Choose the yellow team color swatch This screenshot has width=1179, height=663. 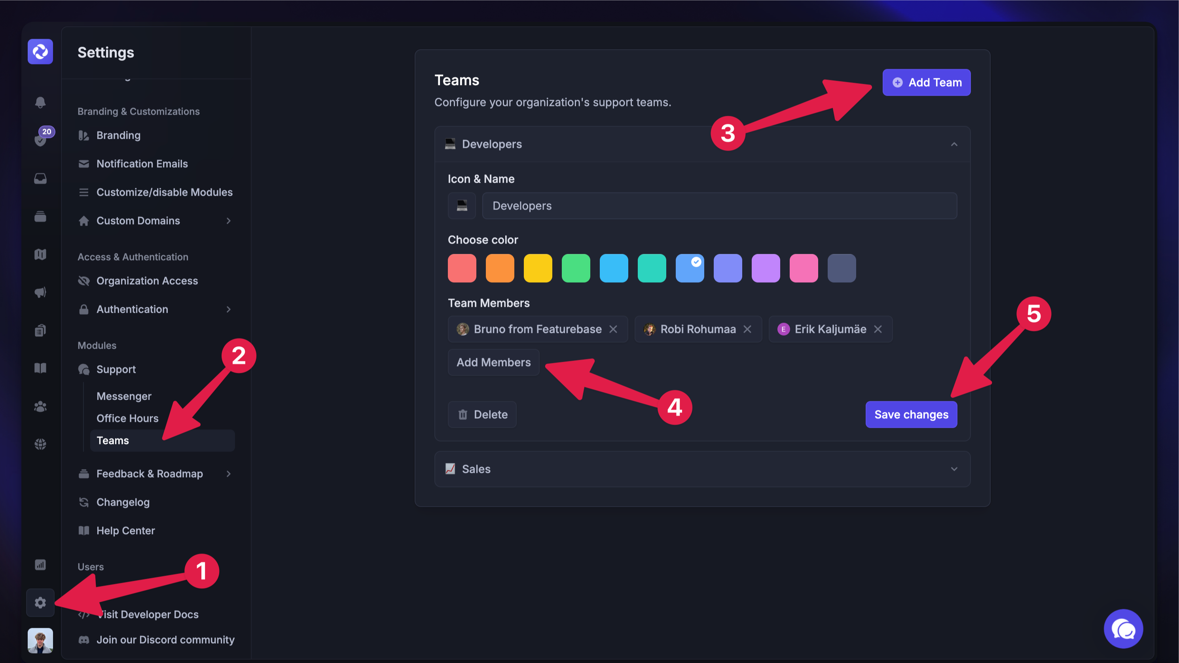tap(538, 268)
